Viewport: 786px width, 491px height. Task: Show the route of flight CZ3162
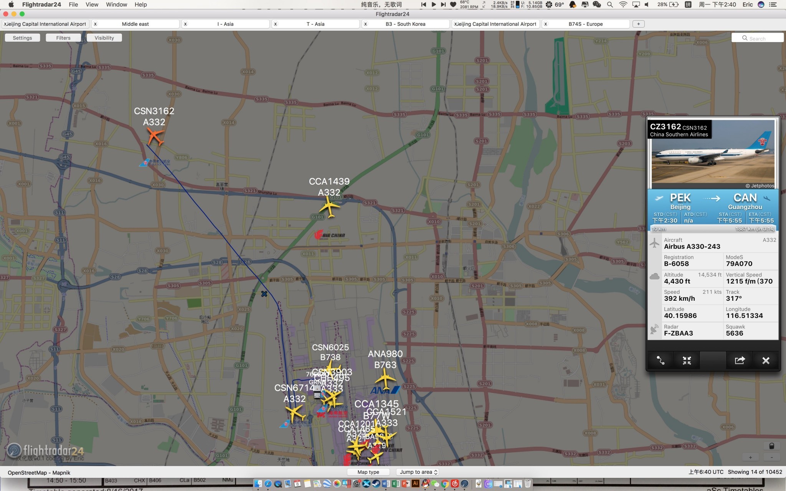[x=661, y=361]
